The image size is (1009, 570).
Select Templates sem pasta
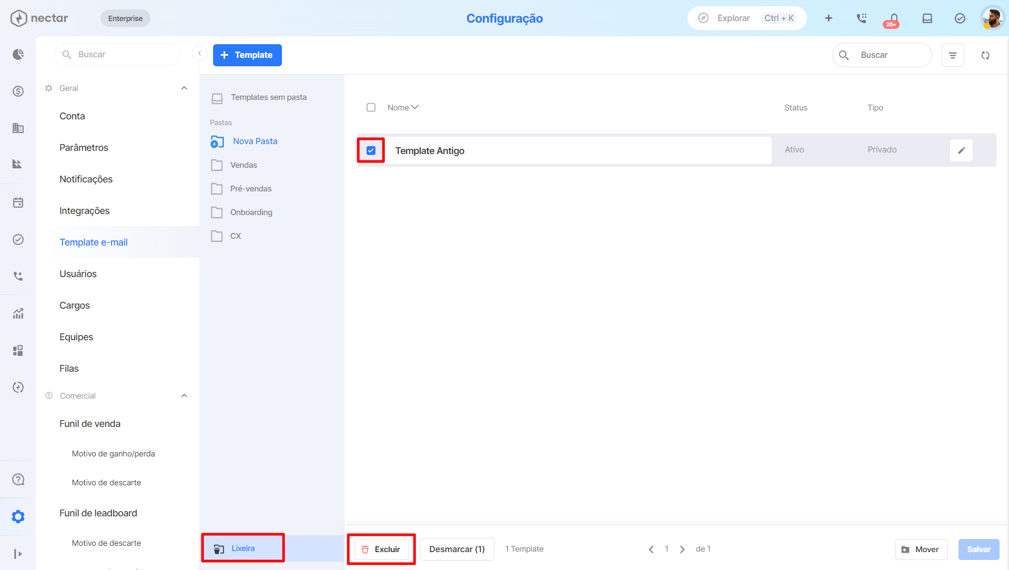(x=268, y=97)
